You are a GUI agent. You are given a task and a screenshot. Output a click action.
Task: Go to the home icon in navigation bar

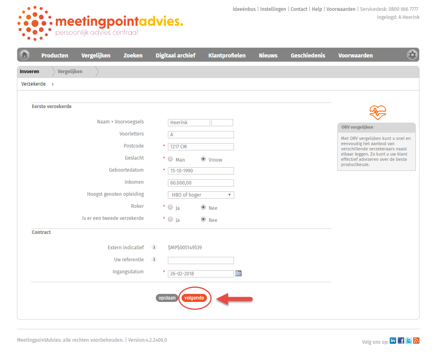pyautogui.click(x=24, y=55)
